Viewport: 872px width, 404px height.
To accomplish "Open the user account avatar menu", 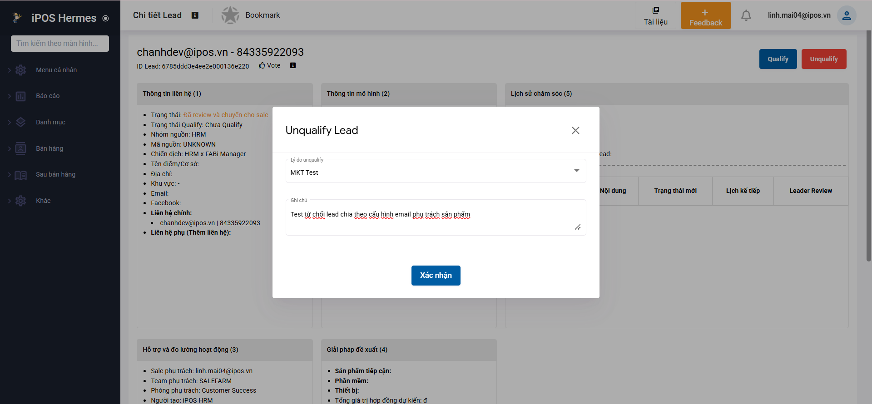I will [x=847, y=15].
